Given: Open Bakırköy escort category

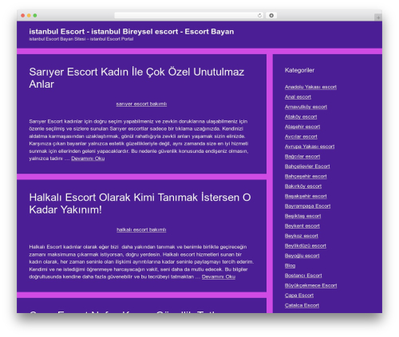Looking at the screenshot, I should click(303, 186).
